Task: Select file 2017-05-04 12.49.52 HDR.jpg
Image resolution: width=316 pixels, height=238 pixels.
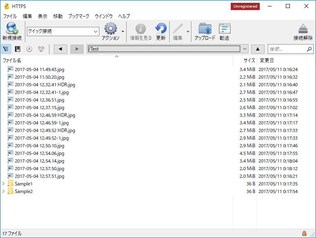Action: [45, 130]
